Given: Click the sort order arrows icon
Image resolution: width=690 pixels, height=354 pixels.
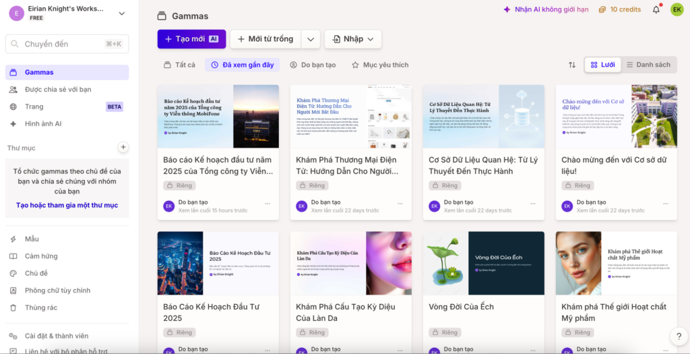Looking at the screenshot, I should pyautogui.click(x=572, y=65).
